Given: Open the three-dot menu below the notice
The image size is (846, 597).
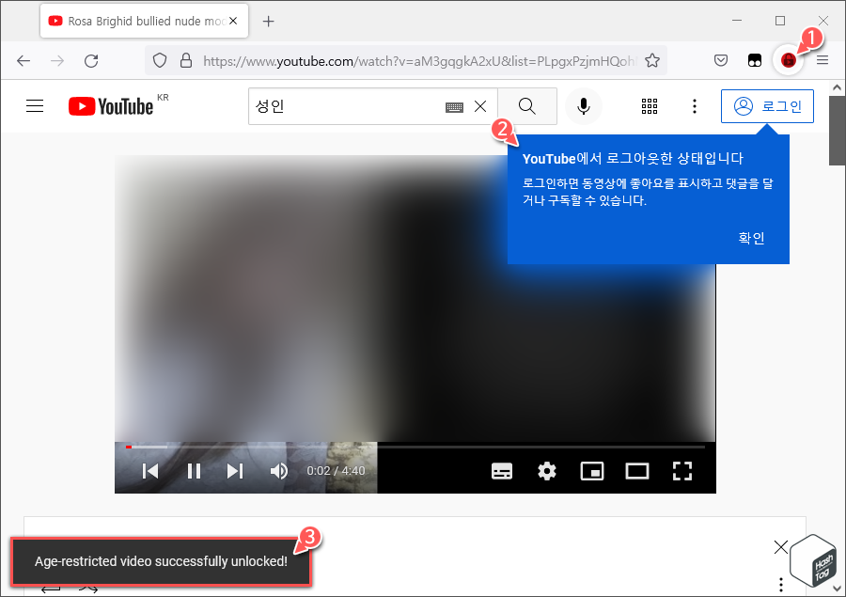Looking at the screenshot, I should 781,584.
